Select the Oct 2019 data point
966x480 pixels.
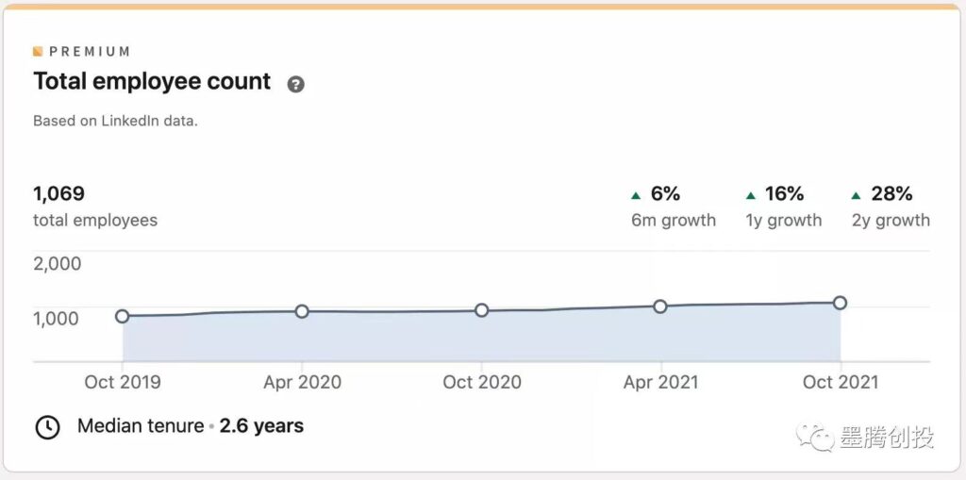123,316
